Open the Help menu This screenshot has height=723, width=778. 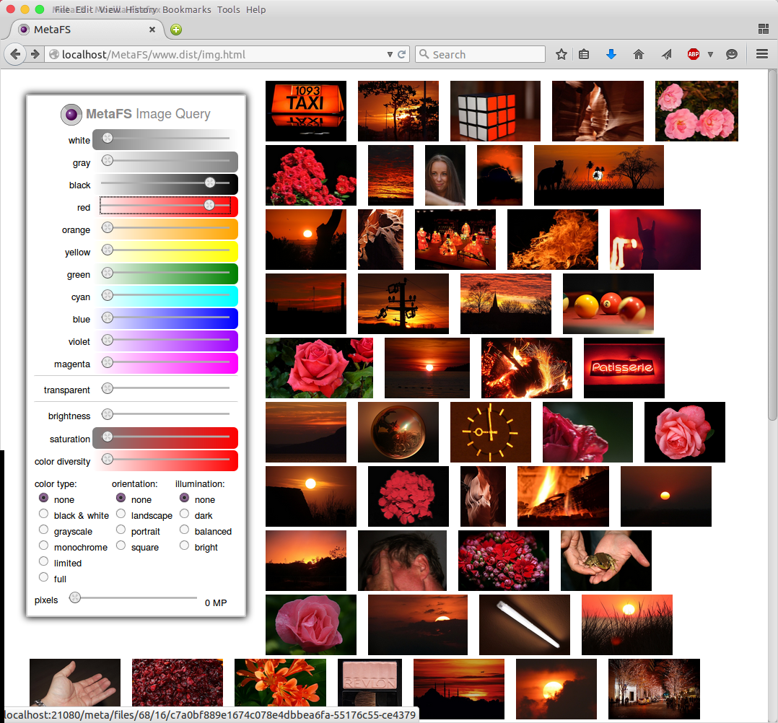point(256,10)
